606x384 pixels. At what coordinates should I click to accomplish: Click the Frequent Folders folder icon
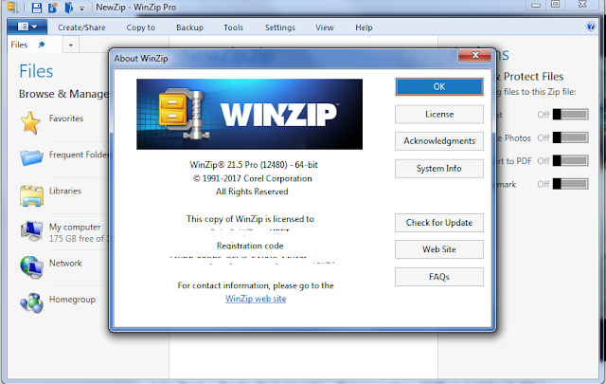31,157
